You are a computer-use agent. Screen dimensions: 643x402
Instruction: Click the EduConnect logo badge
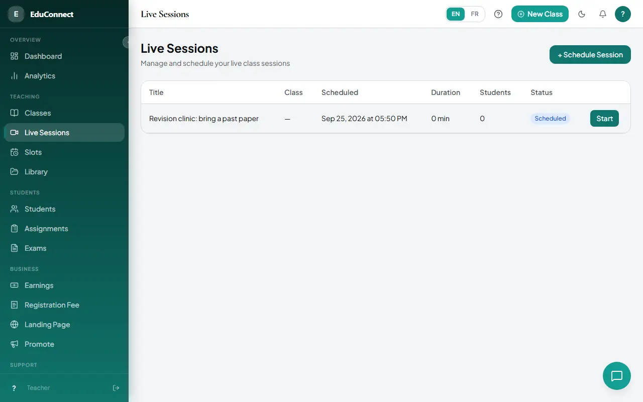[16, 14]
